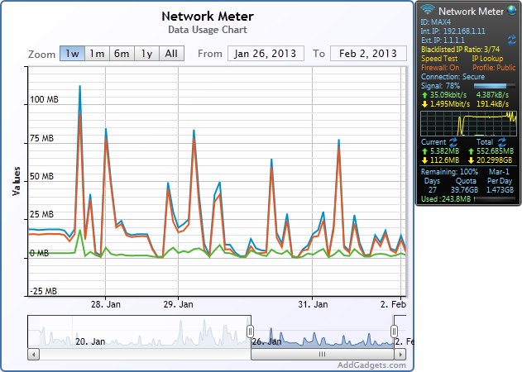Click the download speed yellow arrow
This screenshot has height=372, width=522.
(x=424, y=104)
